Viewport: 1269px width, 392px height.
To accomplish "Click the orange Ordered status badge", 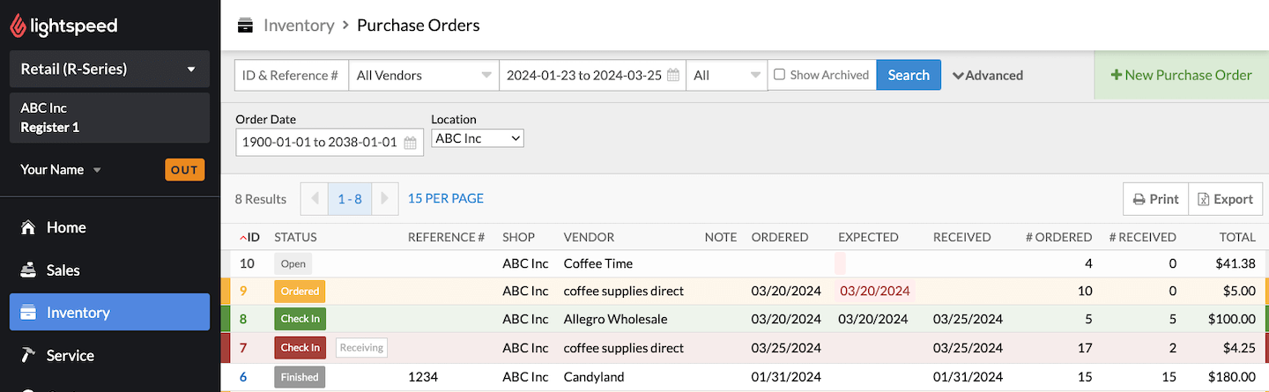I will coord(300,292).
